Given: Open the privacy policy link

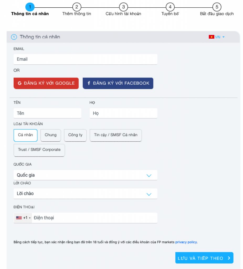Looking at the screenshot, I should 186,242.
